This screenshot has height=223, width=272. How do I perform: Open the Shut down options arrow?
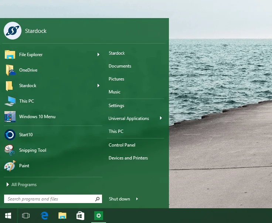(137, 199)
